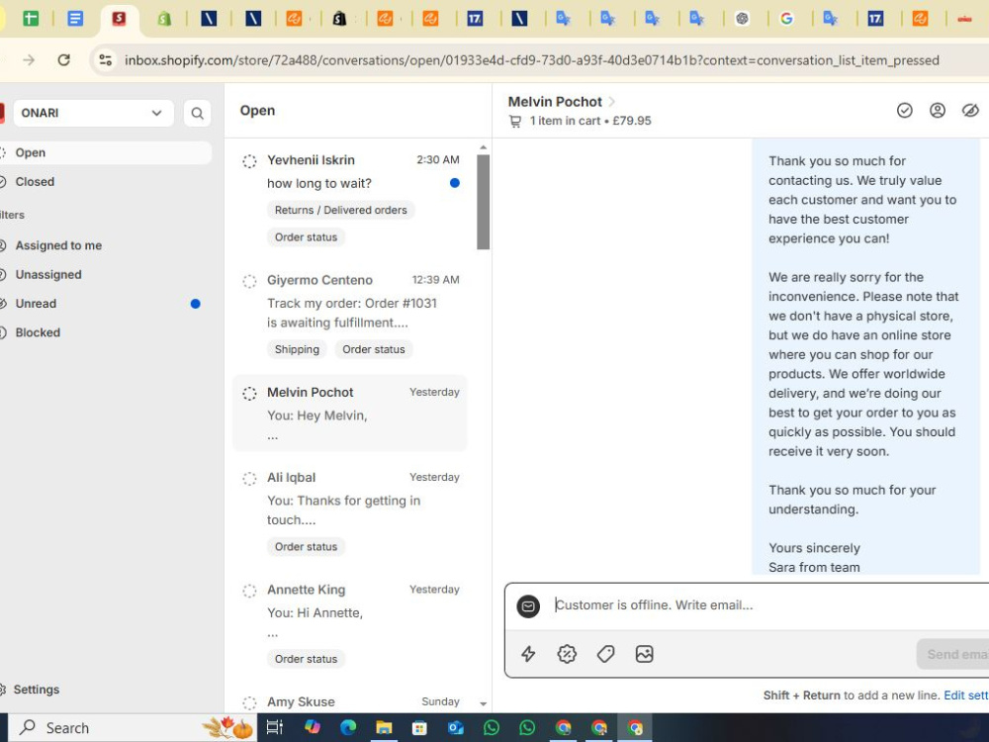Click Returns / Delivered orders tag

coord(340,210)
